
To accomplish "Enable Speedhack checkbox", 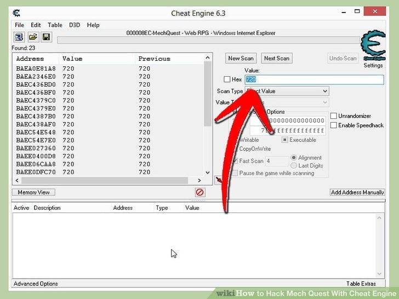I will tap(334, 125).
